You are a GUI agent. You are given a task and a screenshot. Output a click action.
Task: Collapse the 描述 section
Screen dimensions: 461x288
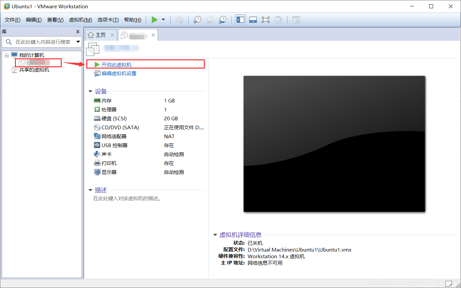(x=90, y=190)
